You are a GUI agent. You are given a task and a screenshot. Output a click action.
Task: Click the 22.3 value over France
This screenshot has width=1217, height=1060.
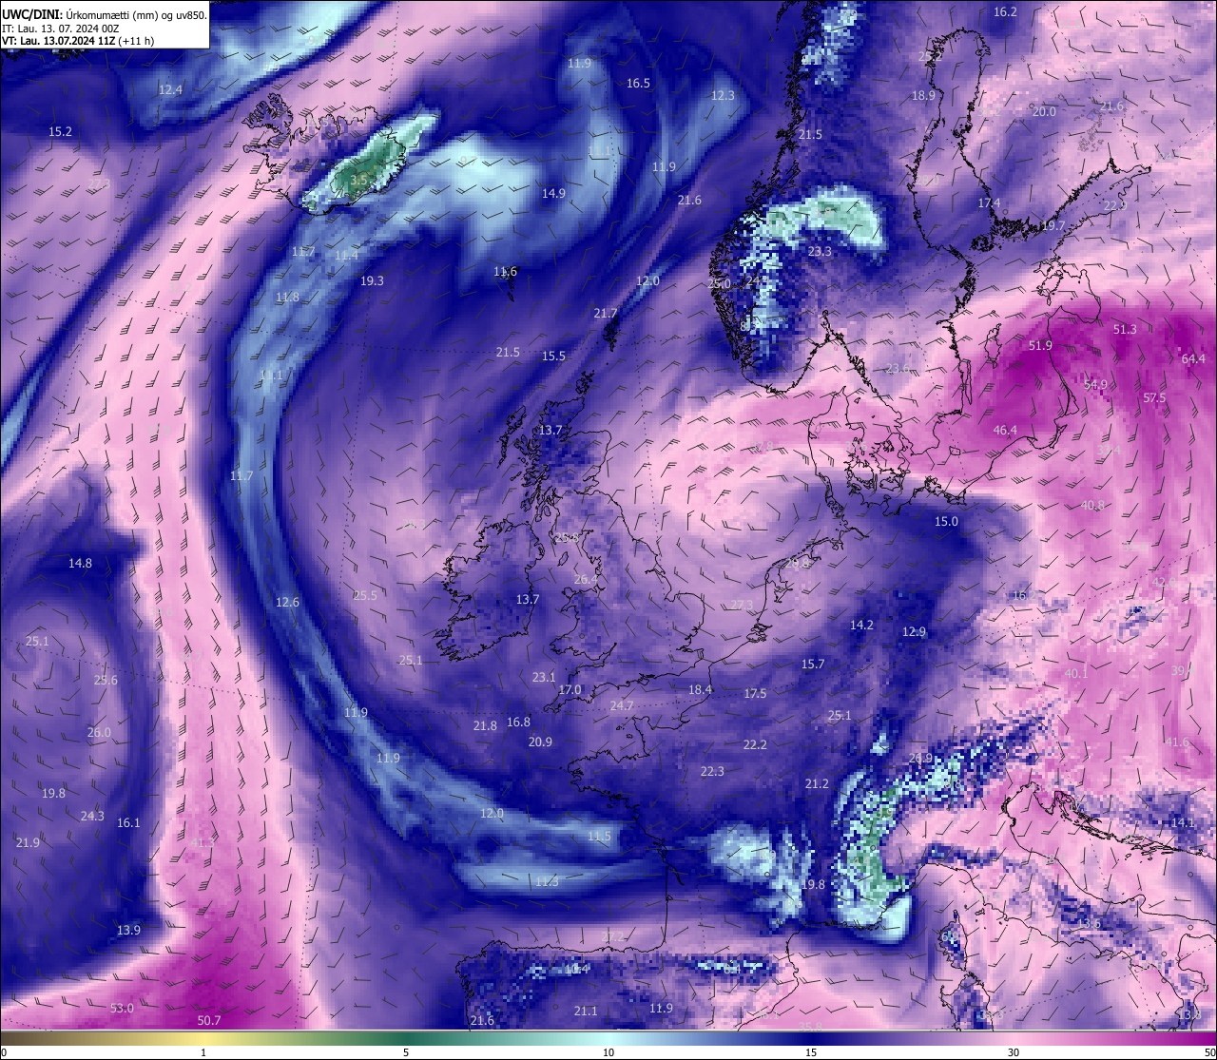712,771
